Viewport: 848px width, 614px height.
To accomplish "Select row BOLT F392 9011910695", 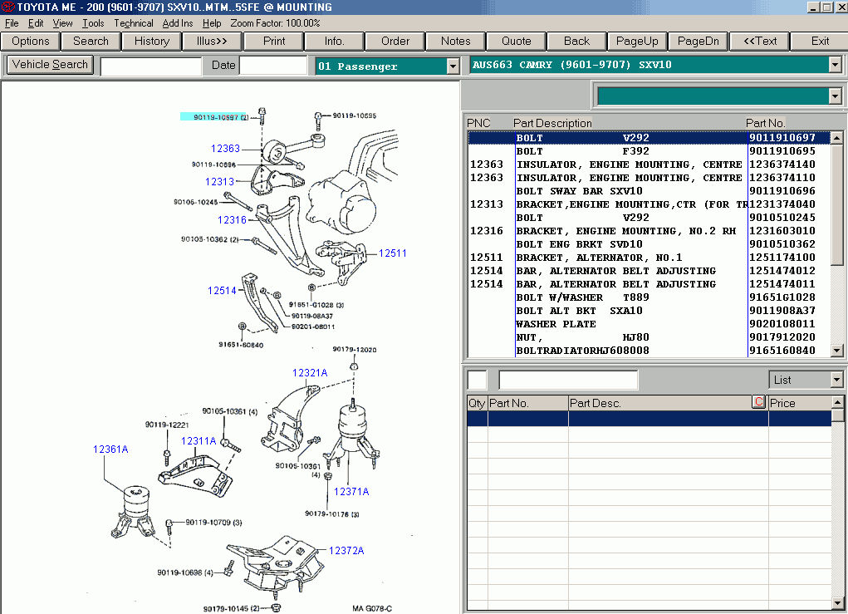I will pos(649,151).
